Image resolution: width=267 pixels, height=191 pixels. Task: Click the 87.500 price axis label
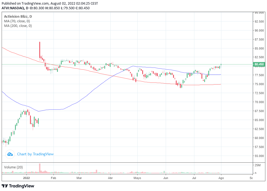tap(259, 39)
